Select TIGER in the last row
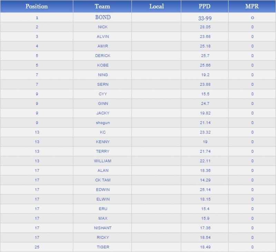Screen dimensions: 276x252 pos(103,247)
